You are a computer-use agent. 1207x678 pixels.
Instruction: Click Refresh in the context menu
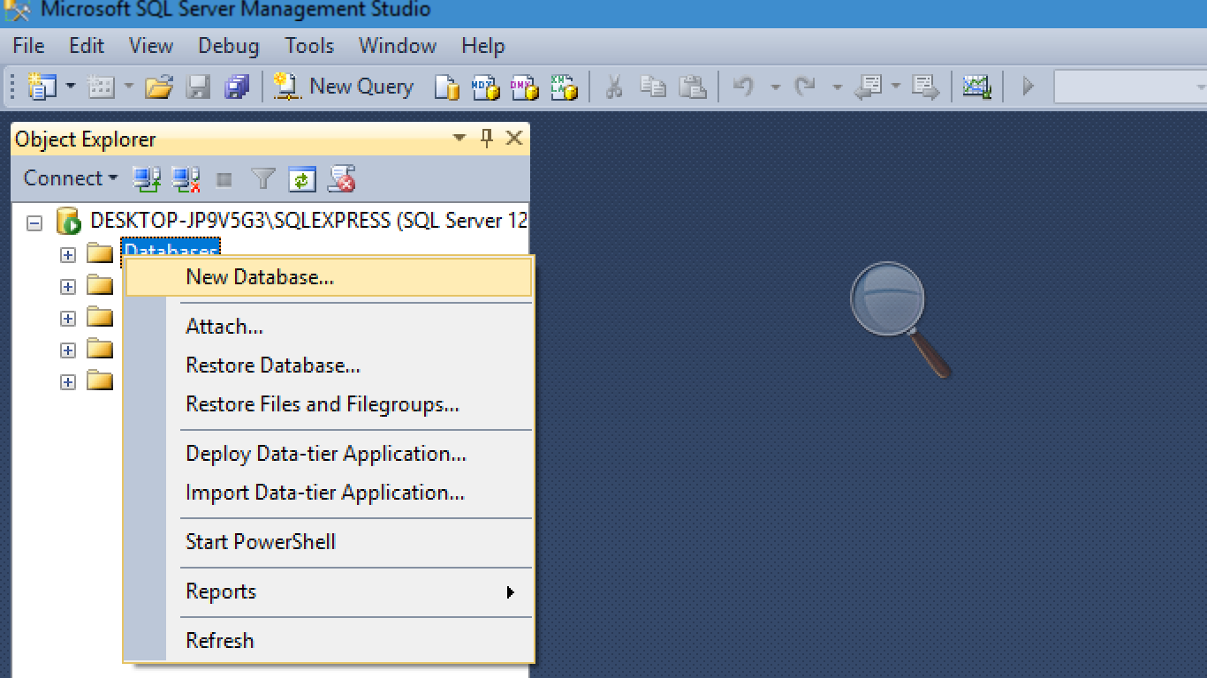coord(329,641)
